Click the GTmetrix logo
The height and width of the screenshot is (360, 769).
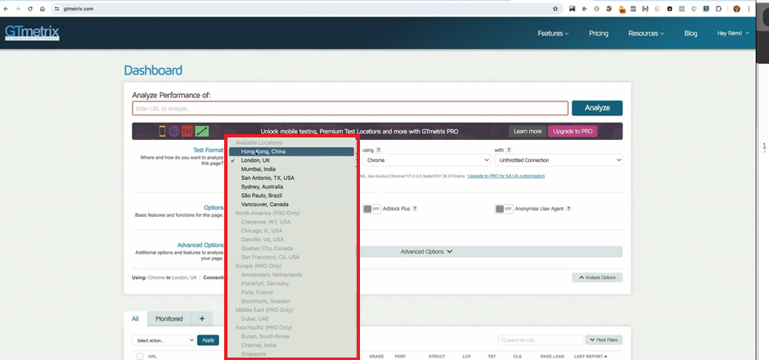pos(32,33)
